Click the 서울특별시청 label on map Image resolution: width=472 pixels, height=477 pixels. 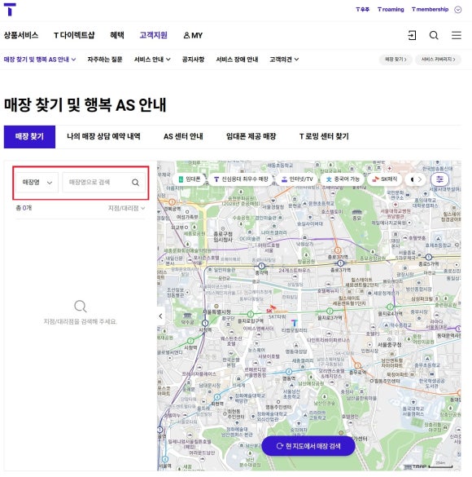(216, 312)
